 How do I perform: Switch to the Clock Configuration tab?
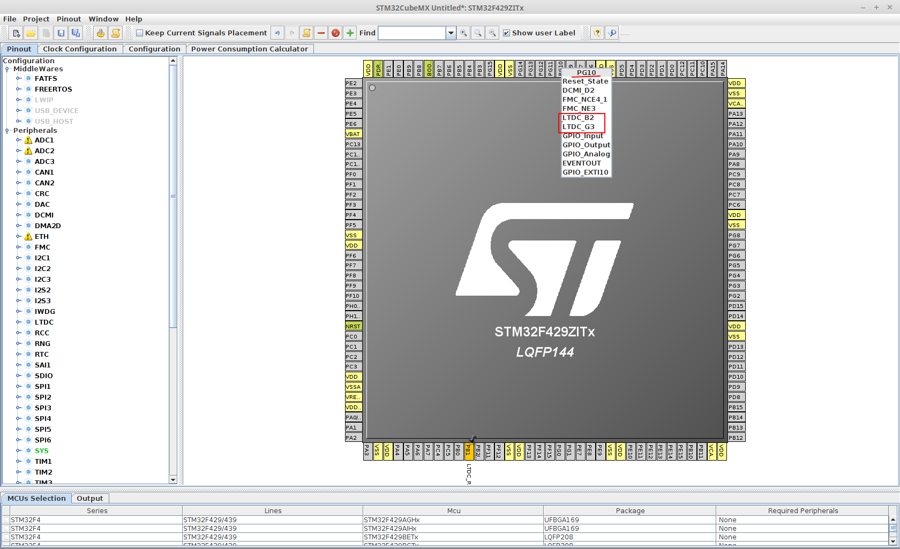coord(80,49)
